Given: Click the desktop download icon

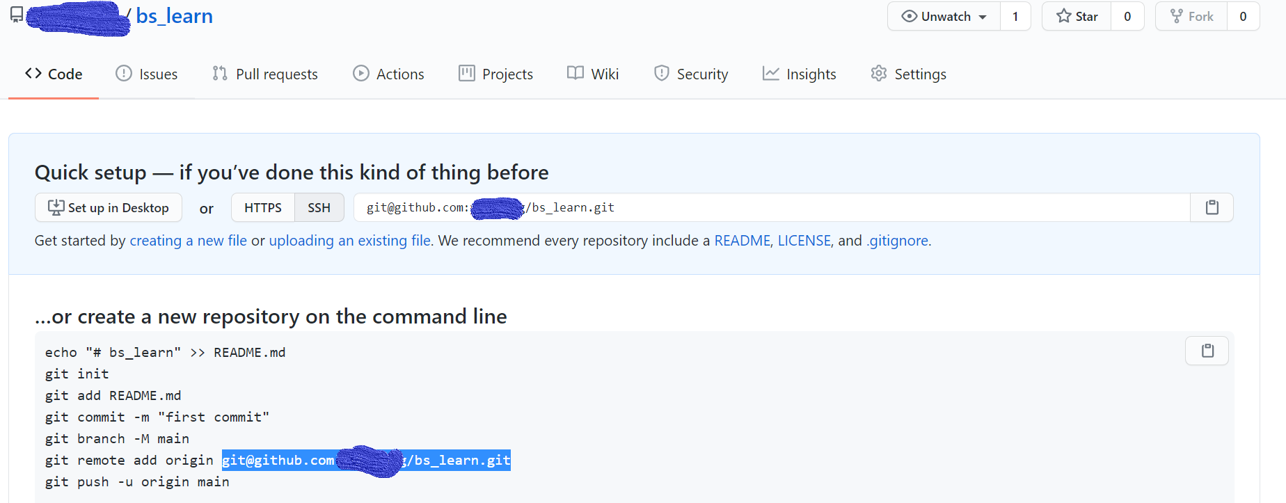Looking at the screenshot, I should pyautogui.click(x=56, y=207).
